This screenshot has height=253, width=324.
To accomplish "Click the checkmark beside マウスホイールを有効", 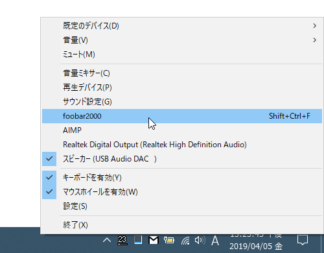I will [x=49, y=192].
